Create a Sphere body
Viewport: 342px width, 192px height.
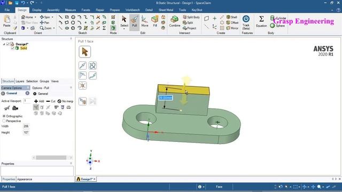277,26
